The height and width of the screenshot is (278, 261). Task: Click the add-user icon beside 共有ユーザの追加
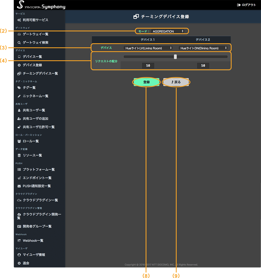pos(19,119)
